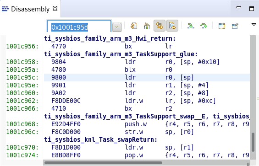Click opcode F8DDE00C
This screenshot has height=166, width=259.
pyautogui.click(x=66, y=101)
